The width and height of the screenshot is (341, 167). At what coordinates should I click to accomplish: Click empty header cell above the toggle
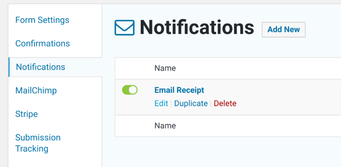pyautogui.click(x=130, y=68)
